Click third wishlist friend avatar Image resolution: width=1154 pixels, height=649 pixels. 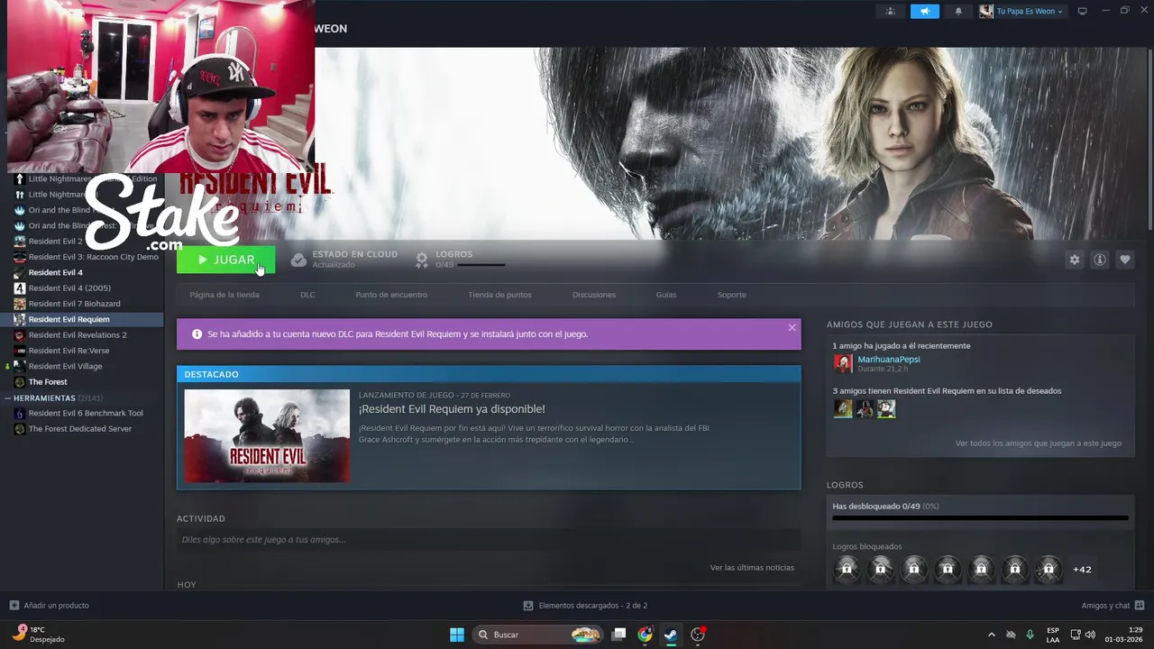click(x=886, y=408)
